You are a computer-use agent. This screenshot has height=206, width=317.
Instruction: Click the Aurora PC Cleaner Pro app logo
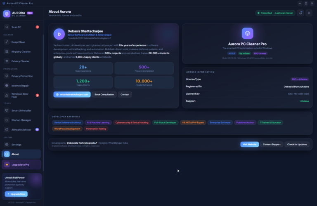click(x=248, y=33)
